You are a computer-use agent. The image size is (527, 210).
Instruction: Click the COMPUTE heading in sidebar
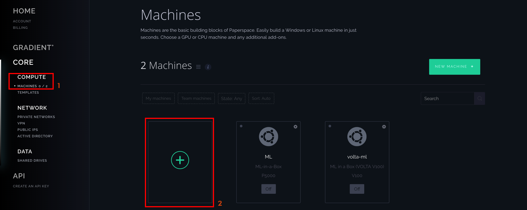[32, 77]
